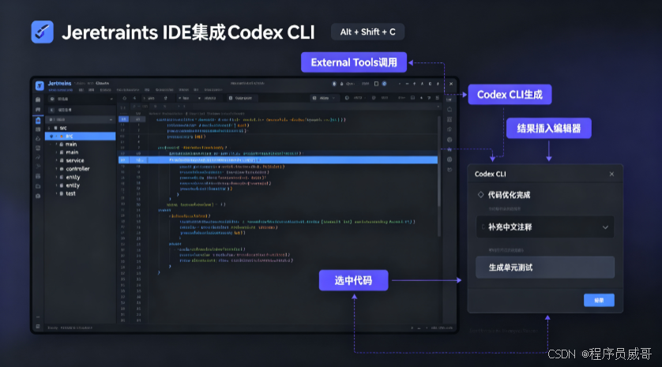The image size is (662, 367).
Task: Select the highlighted src folder row
Action: [81, 136]
